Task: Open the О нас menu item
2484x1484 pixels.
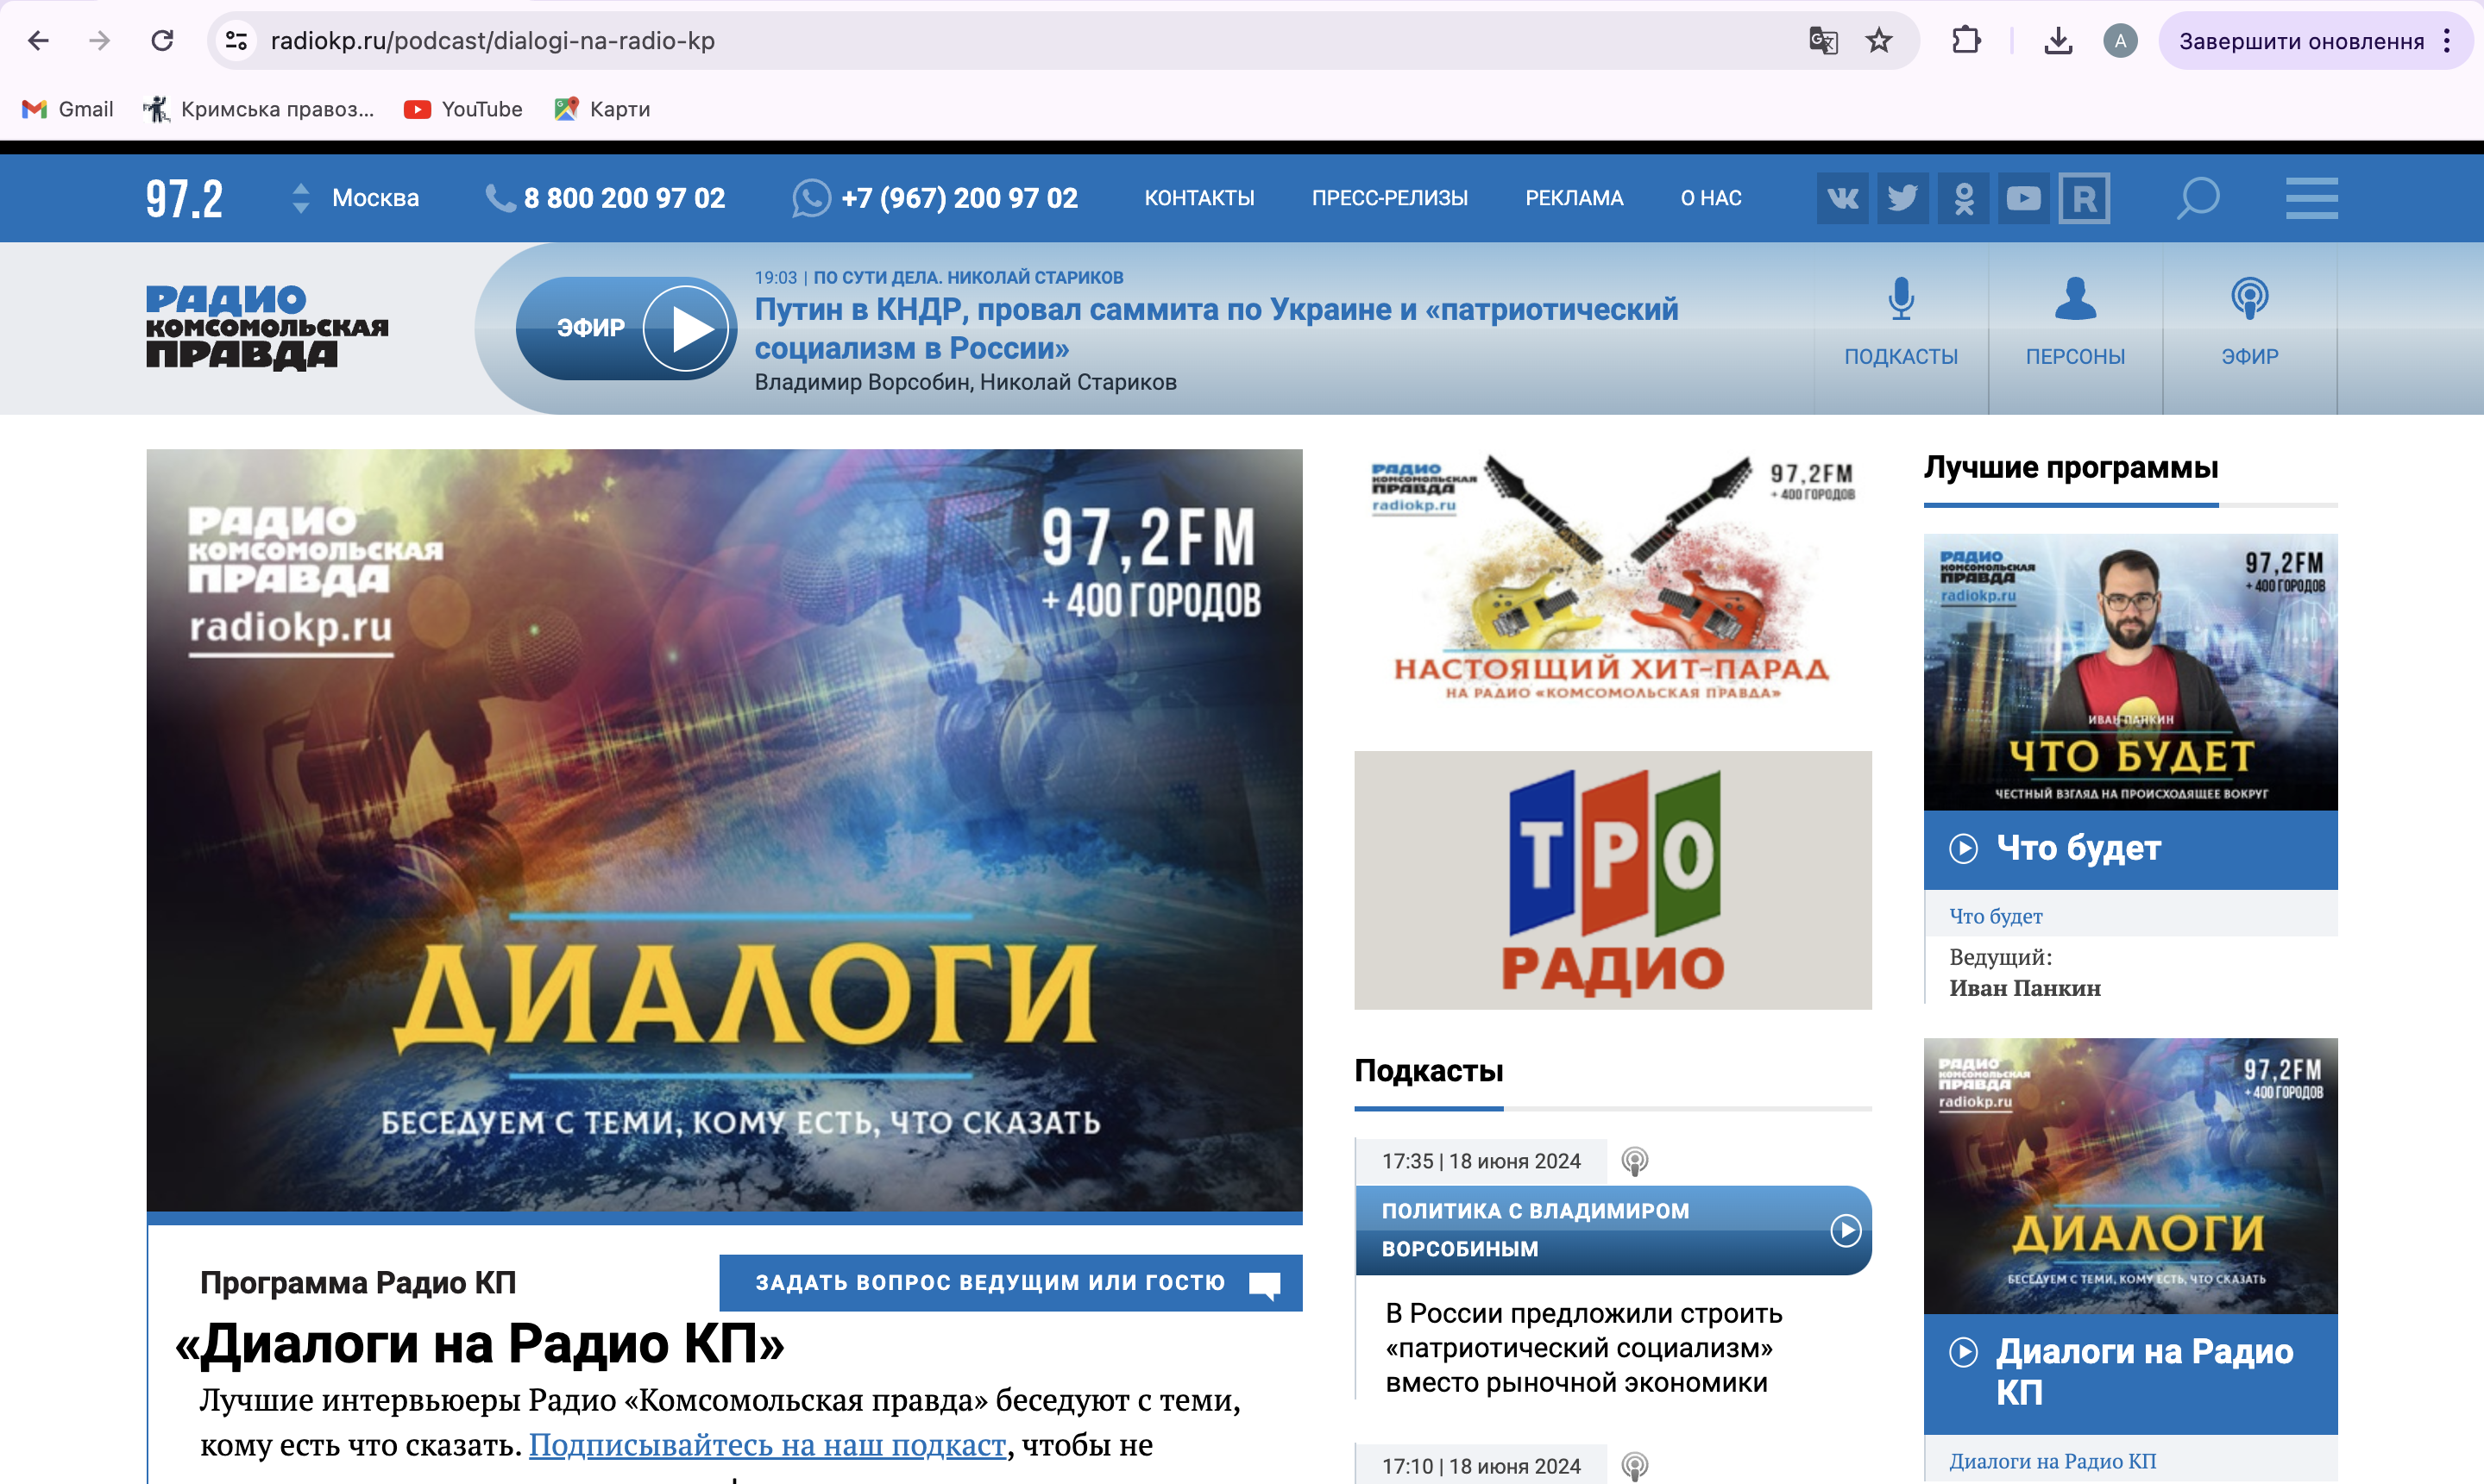Action: pyautogui.click(x=1711, y=198)
